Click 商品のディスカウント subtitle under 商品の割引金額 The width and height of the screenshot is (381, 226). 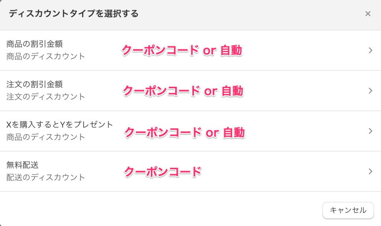(46, 56)
